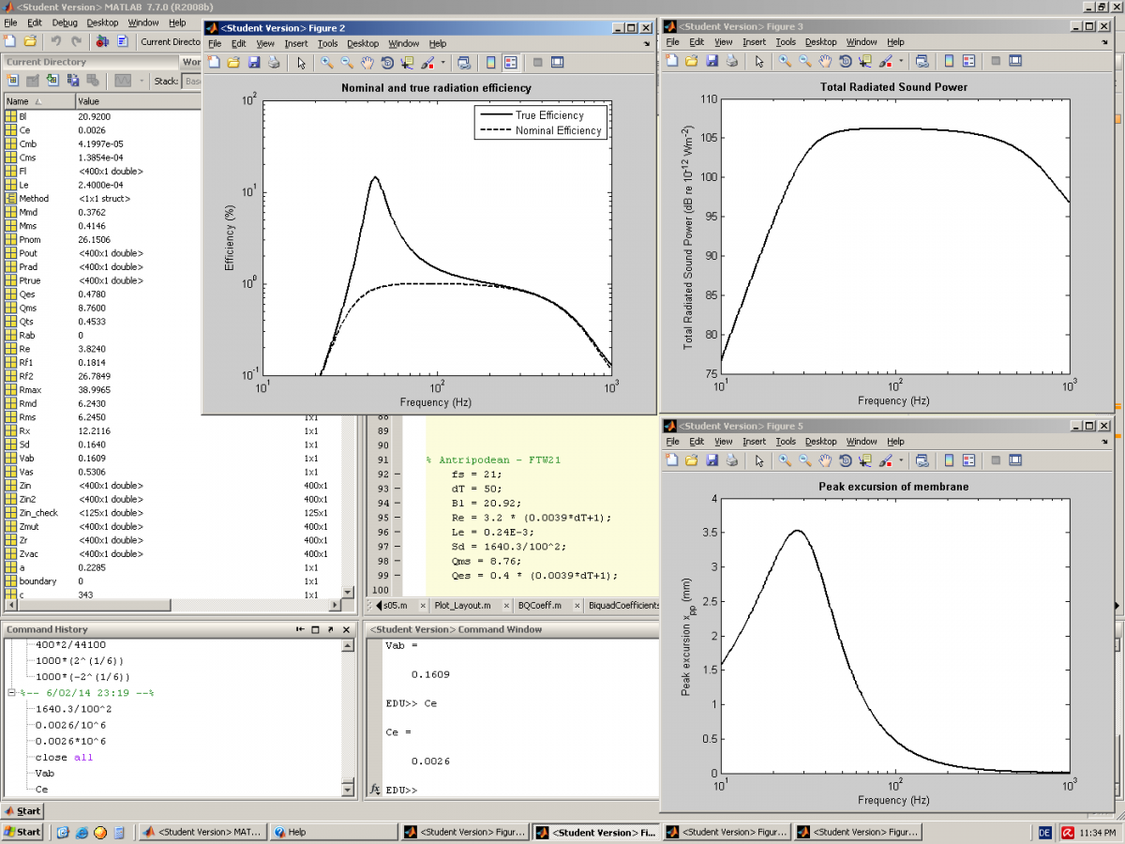Click New Variable icon in Workspace toolbar
1125x844 pixels.
click(x=12, y=82)
